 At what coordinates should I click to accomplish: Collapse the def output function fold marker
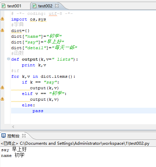8,59
